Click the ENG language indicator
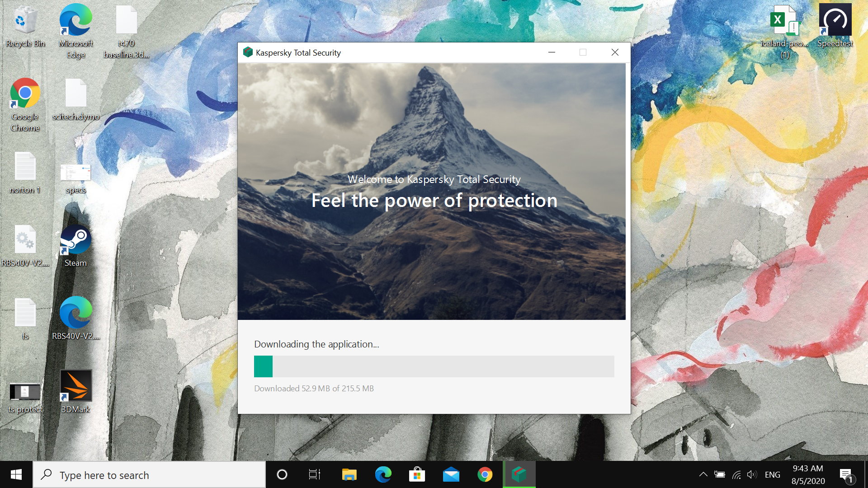This screenshot has width=868, height=488. tap(772, 474)
